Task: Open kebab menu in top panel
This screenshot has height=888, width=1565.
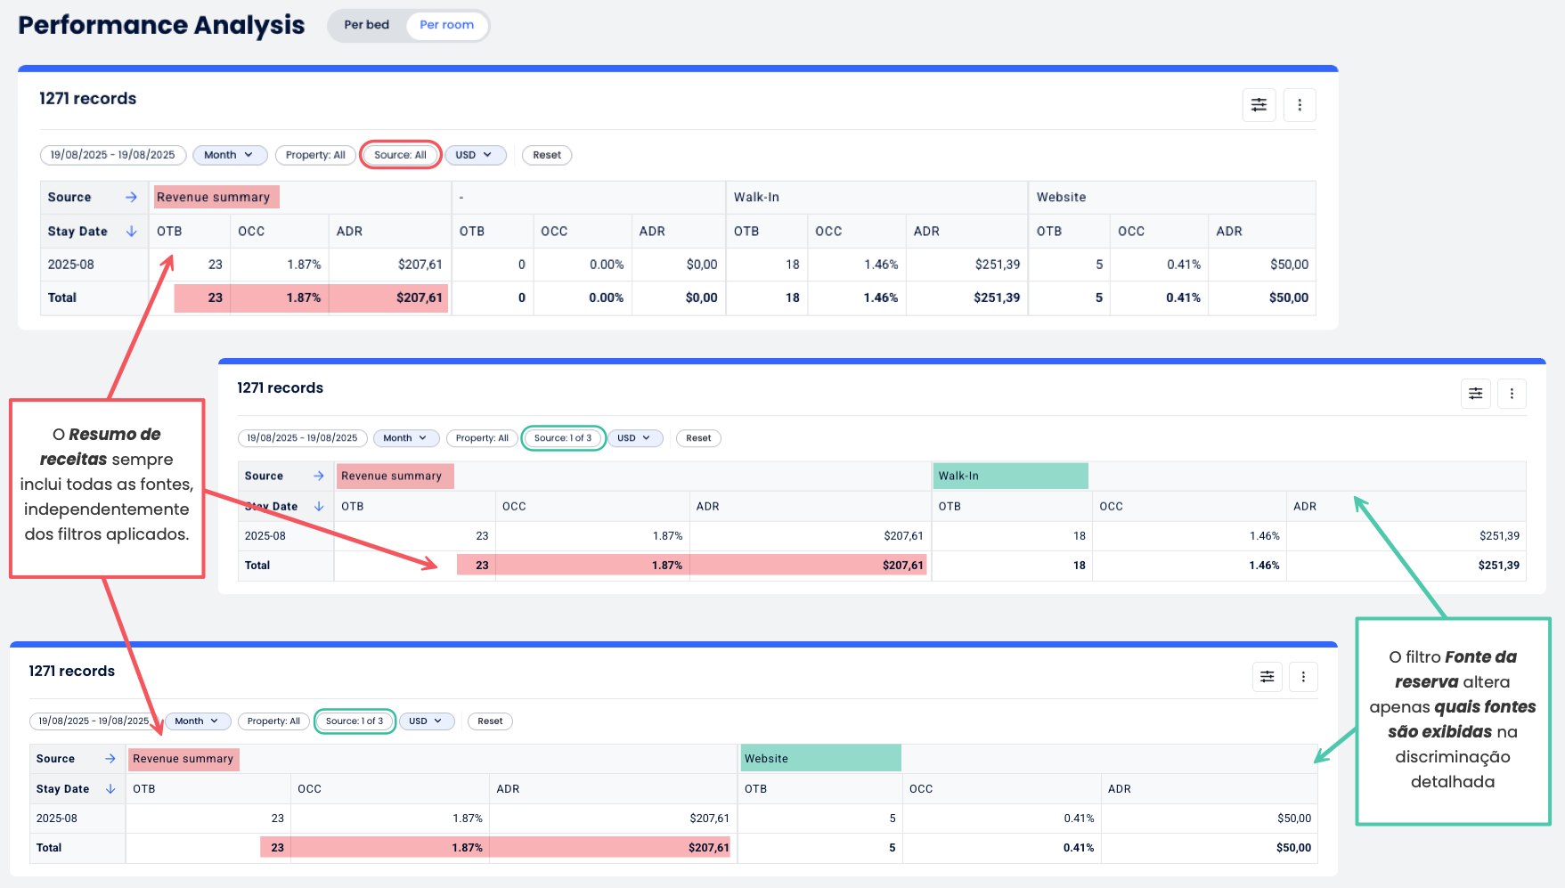Action: [1300, 105]
